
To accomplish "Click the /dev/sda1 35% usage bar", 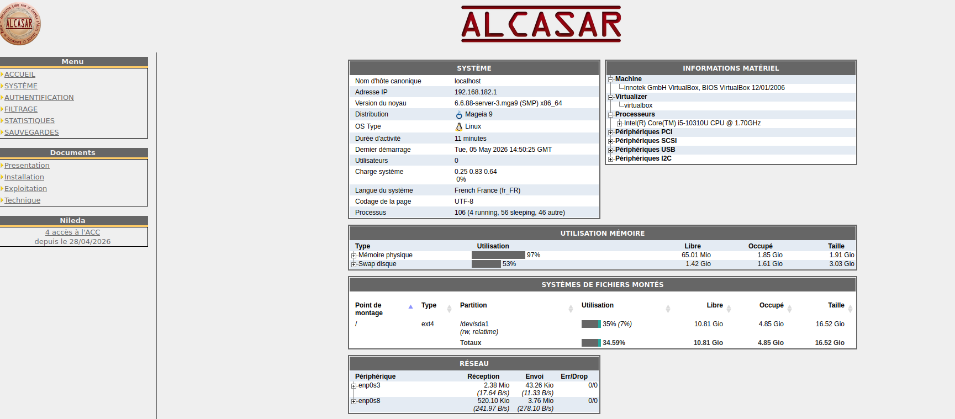I will pyautogui.click(x=591, y=324).
